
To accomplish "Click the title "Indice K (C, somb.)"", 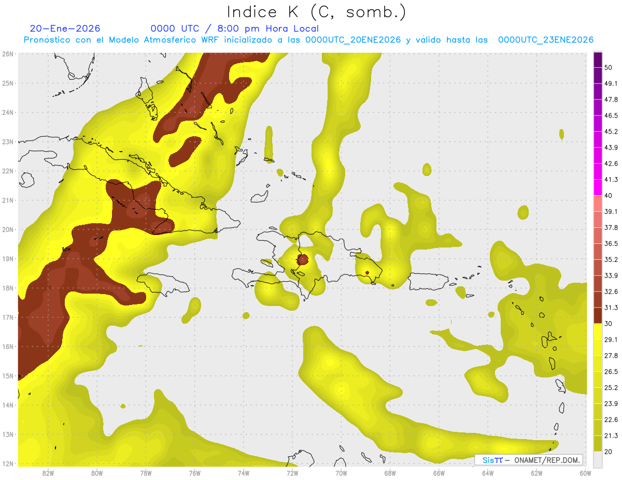I will point(316,12).
